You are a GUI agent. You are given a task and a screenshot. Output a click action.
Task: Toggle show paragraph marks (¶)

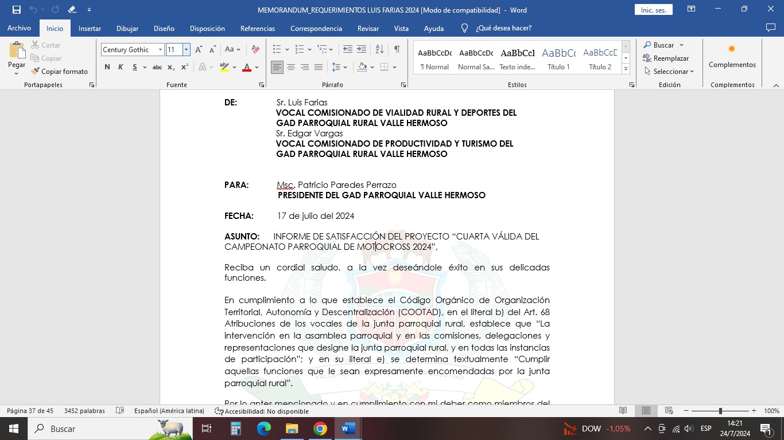point(397,50)
